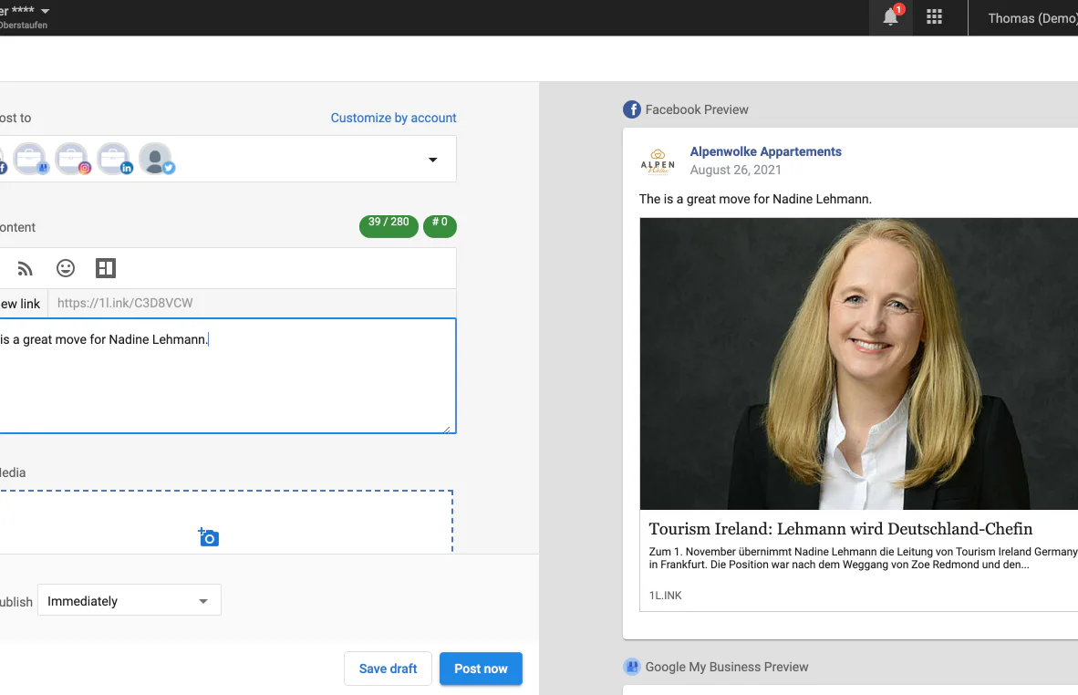The image size is (1078, 695).
Task: Toggle the Twitter account avatar
Action: click(156, 159)
